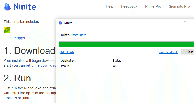Click the Ninite icon in the dialog title bar

61,23
